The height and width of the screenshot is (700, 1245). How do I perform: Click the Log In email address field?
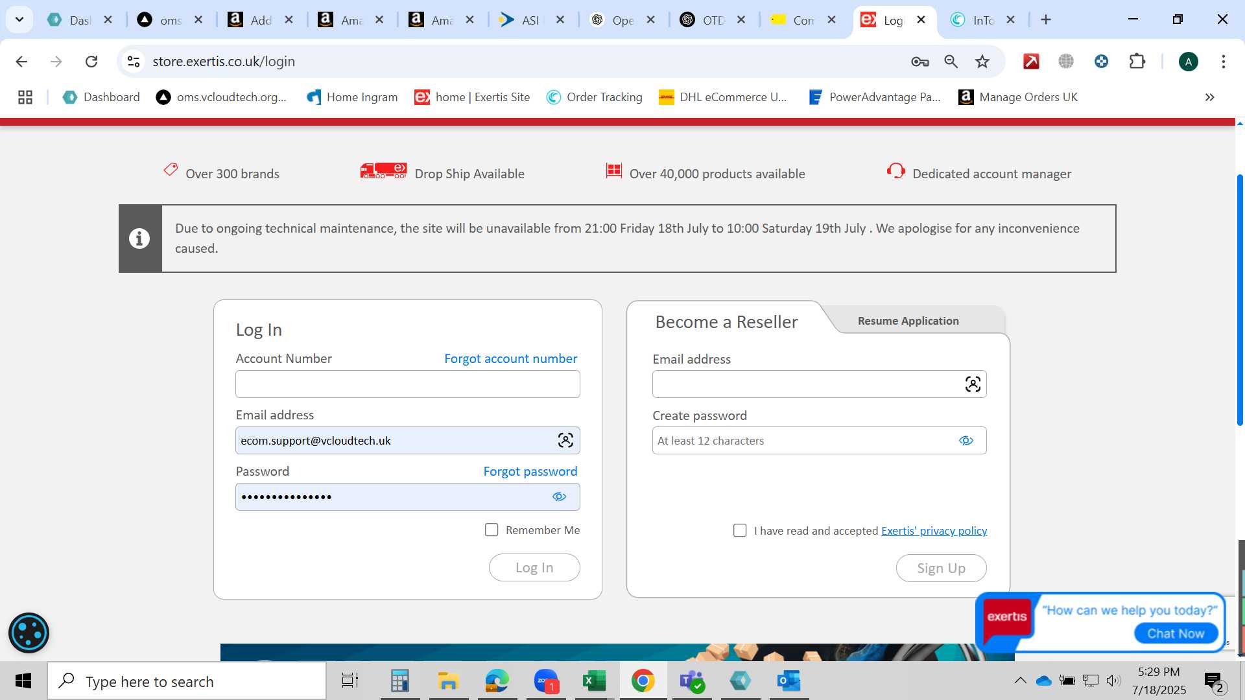click(407, 441)
